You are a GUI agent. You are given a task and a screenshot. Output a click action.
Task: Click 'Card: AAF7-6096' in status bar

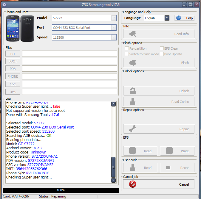click(16, 196)
